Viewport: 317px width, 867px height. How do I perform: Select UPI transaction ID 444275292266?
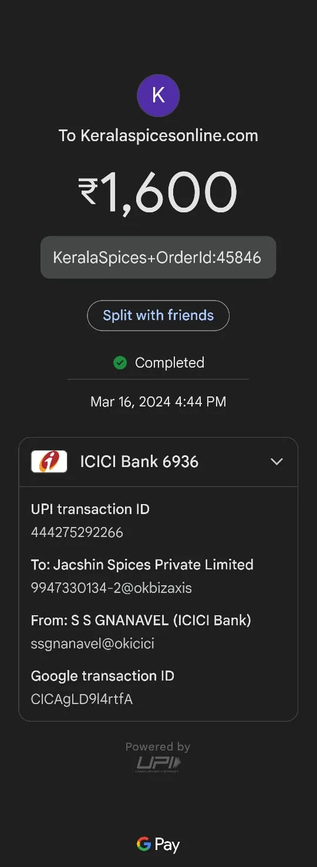pyautogui.click(x=77, y=532)
